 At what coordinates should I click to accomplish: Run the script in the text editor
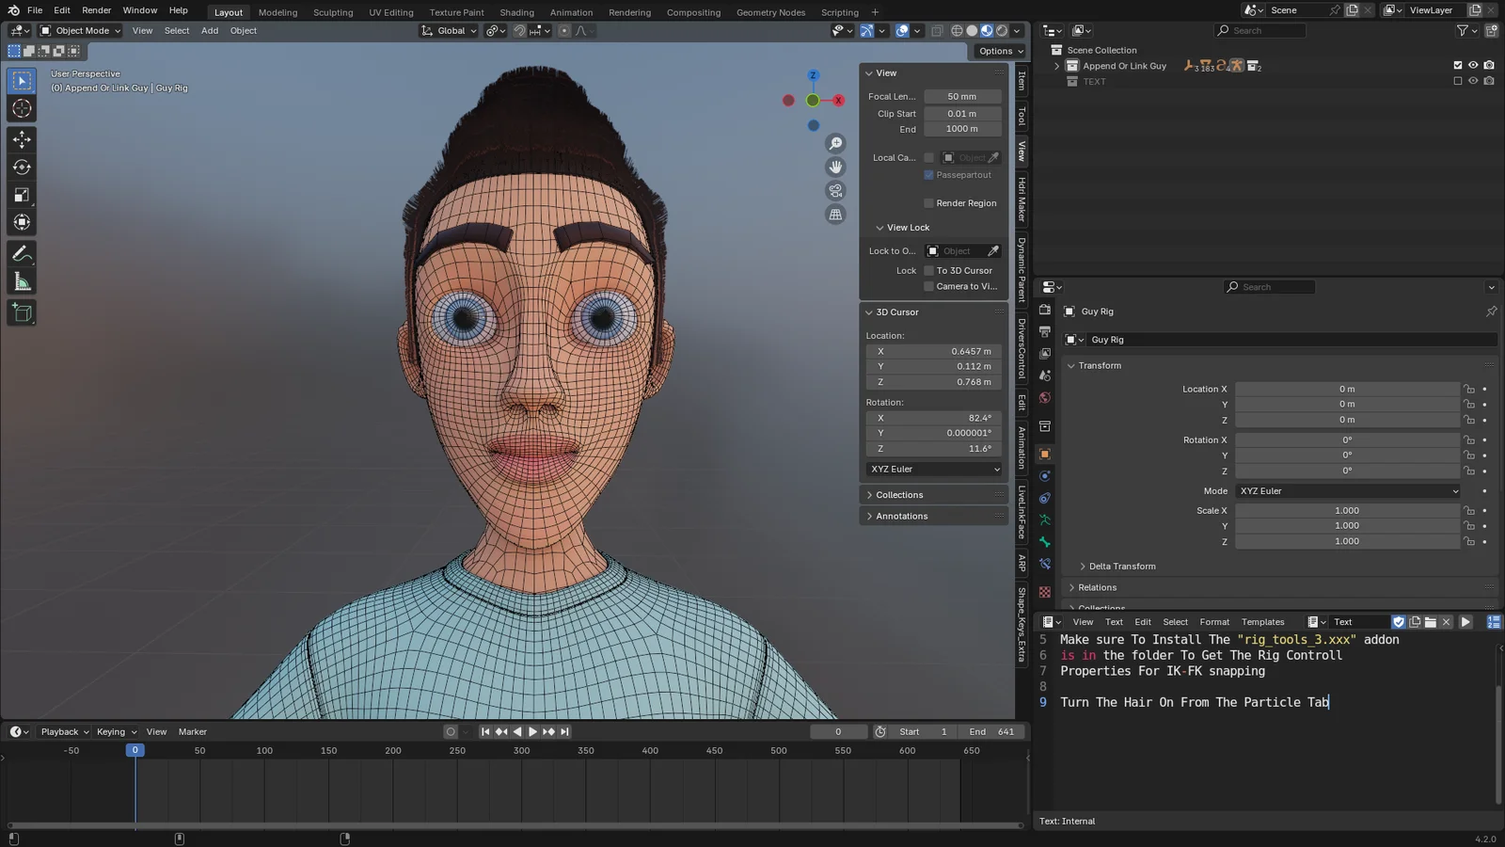pyautogui.click(x=1465, y=621)
